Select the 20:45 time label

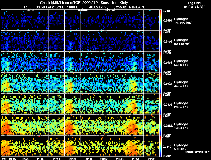coord(120,159)
